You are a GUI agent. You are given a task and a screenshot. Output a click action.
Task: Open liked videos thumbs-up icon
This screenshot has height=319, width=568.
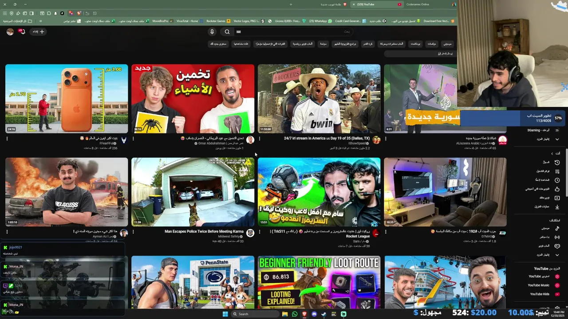click(557, 189)
